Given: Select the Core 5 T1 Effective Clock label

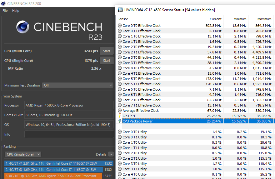Looking at the screenshot, I should [x=142, y=84].
